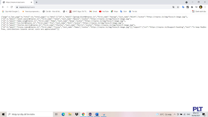This screenshot has height=117, width=208.
Task: Open the Extensions puzzle icon
Action: (x=192, y=7)
